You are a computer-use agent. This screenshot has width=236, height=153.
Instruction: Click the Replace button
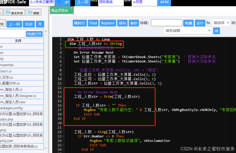tap(108, 23)
